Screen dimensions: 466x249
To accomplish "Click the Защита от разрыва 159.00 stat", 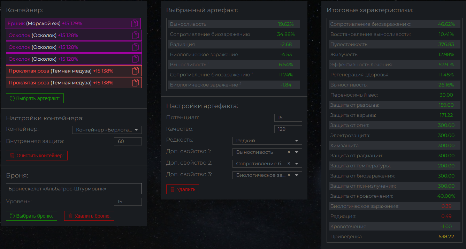I will coord(395,105).
